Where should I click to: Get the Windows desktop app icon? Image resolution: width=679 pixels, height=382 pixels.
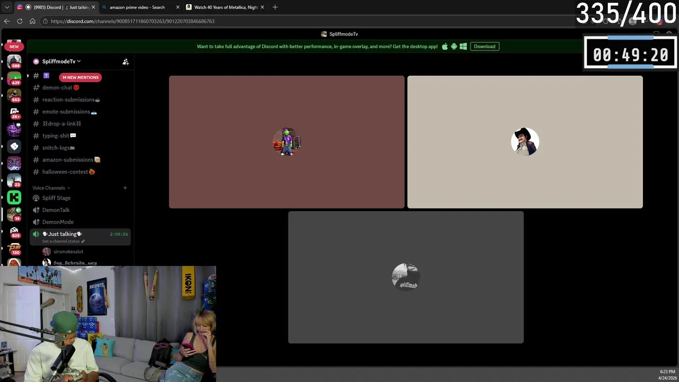(x=463, y=46)
